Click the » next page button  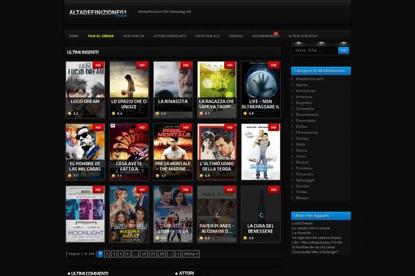pyautogui.click(x=178, y=254)
